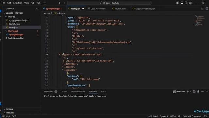This screenshot has height=118, width=209.
Task: Open the View menu
Action: click(x=26, y=3)
